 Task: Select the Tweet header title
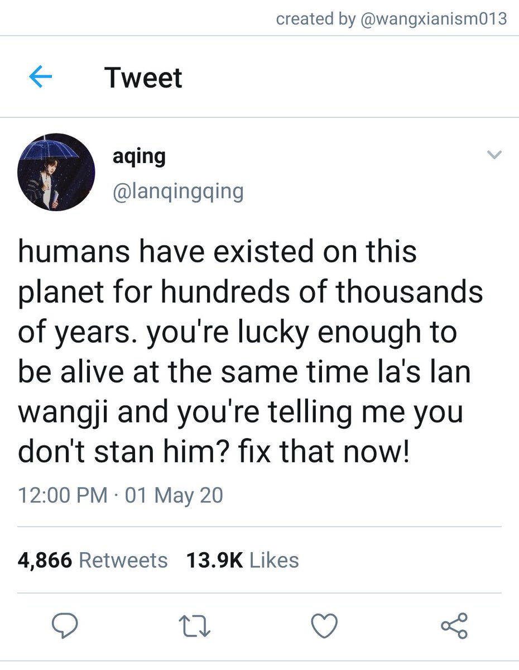pyautogui.click(x=143, y=78)
